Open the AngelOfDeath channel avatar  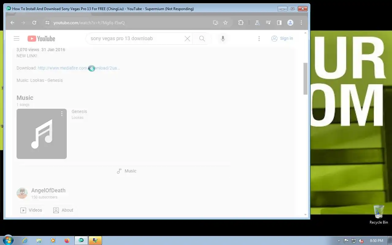pyautogui.click(x=22, y=193)
